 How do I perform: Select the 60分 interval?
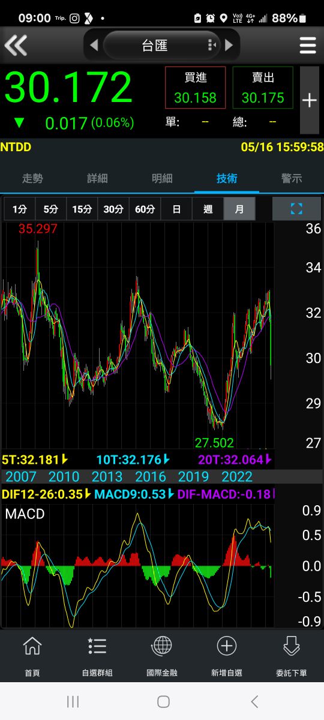tap(145, 209)
